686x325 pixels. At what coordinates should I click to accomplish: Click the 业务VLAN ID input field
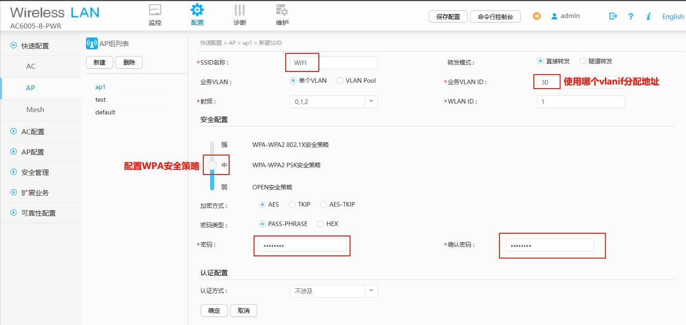point(581,82)
